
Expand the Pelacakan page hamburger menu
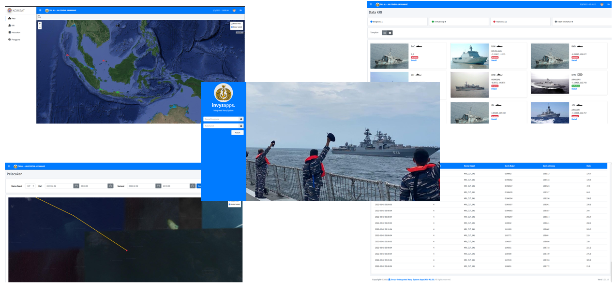coord(9,166)
